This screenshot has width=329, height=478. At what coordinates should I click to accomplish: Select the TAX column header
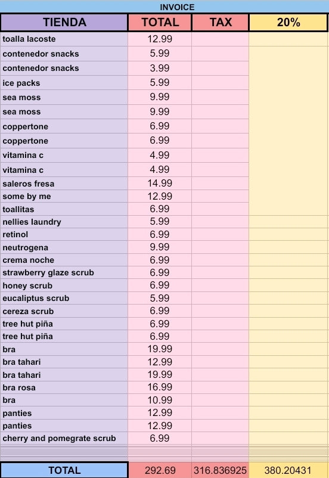point(220,22)
